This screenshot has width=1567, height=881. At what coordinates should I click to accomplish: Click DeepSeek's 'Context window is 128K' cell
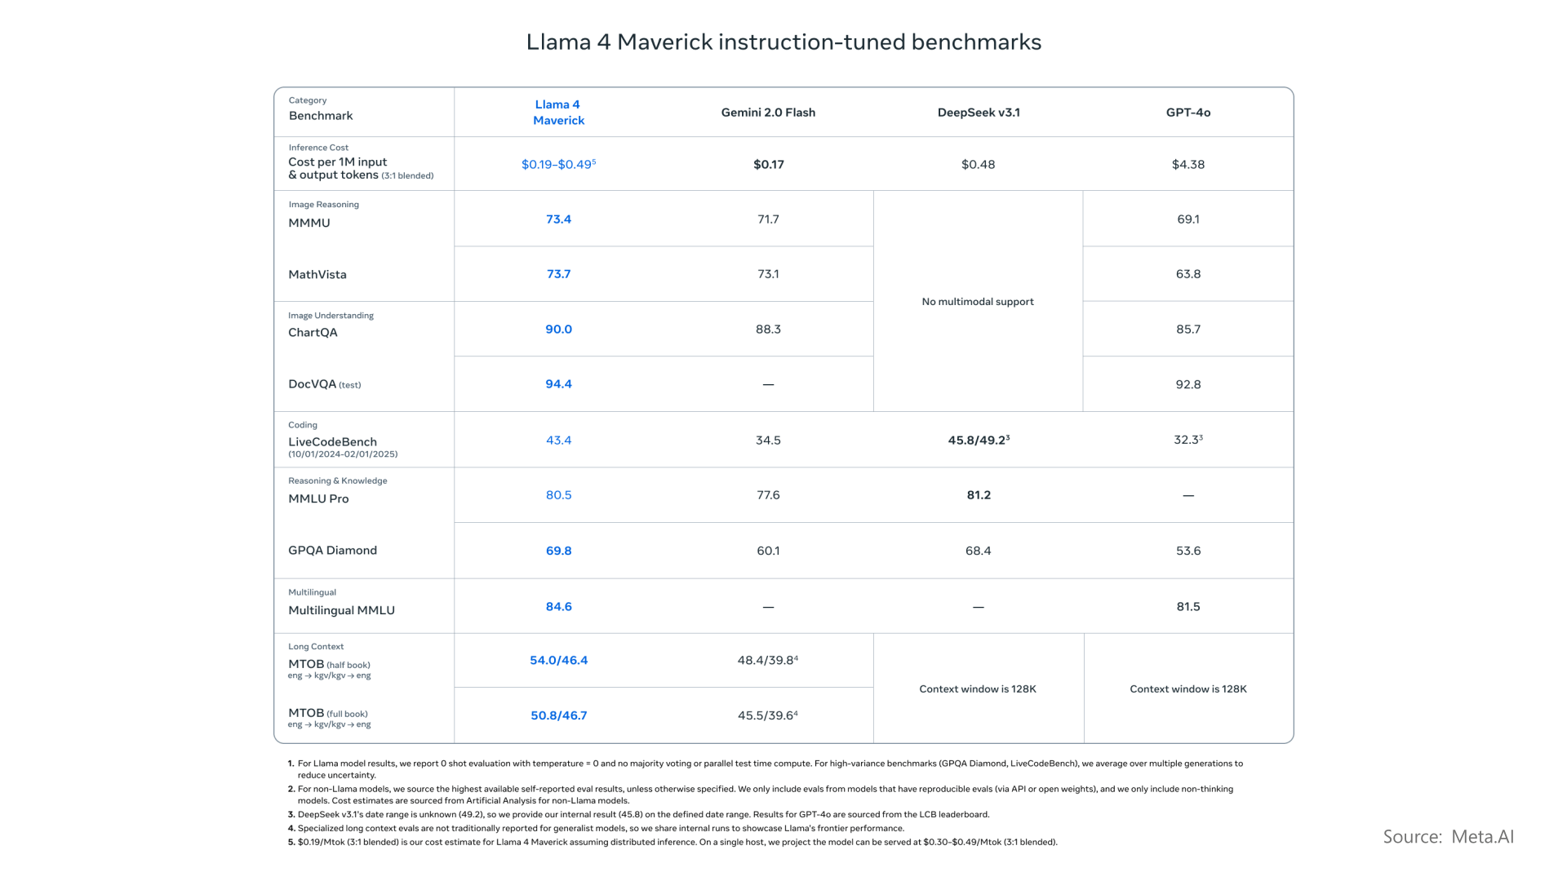(x=978, y=689)
